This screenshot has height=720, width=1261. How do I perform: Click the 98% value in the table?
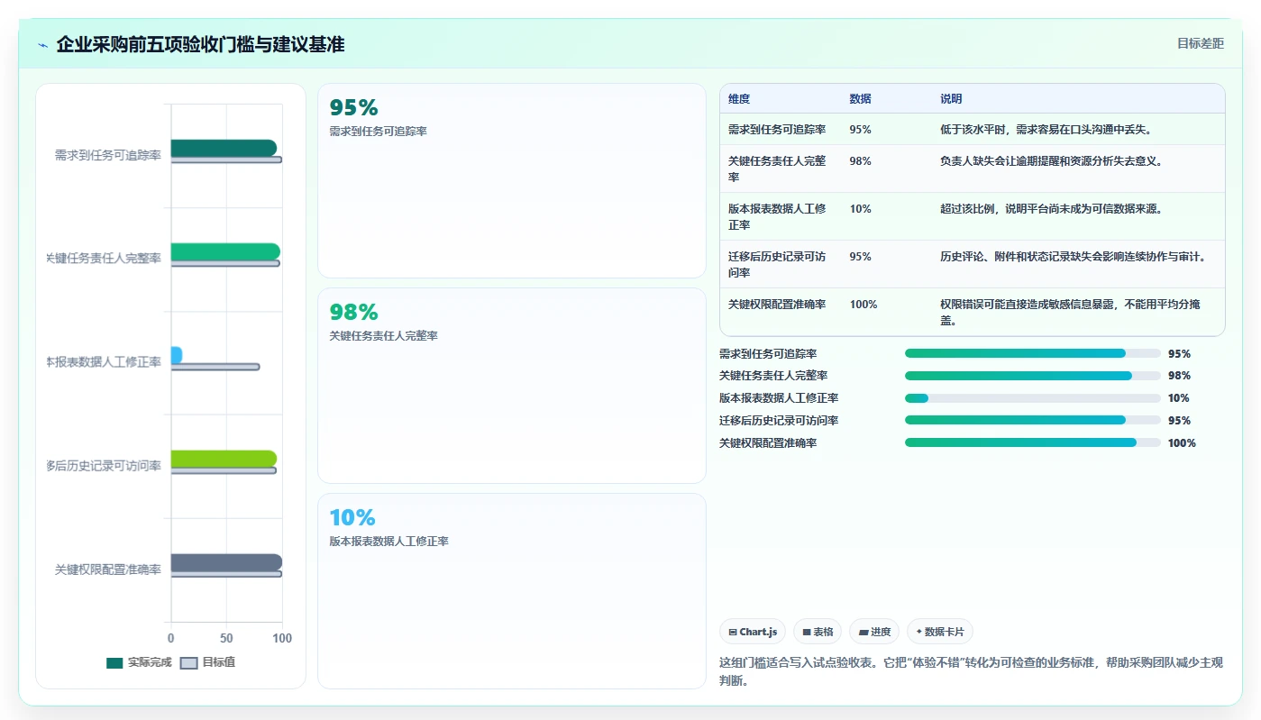(x=860, y=160)
